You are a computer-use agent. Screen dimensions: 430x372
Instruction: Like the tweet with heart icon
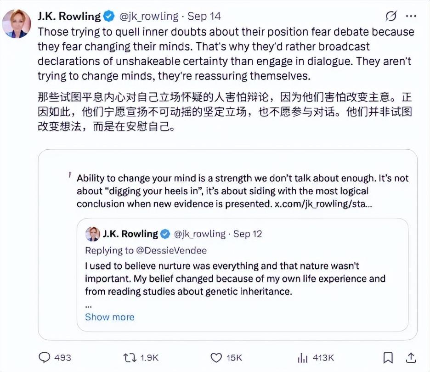[x=216, y=357]
